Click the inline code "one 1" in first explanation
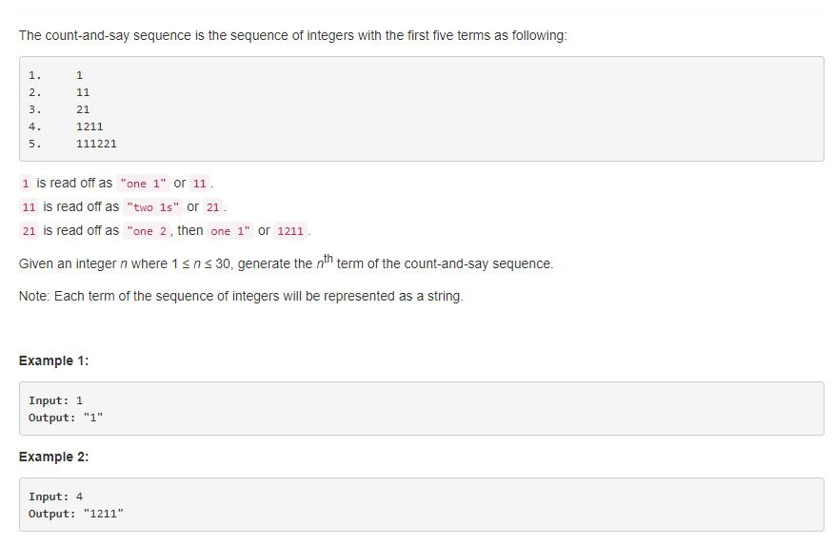This screenshot has width=835, height=545. point(143,184)
